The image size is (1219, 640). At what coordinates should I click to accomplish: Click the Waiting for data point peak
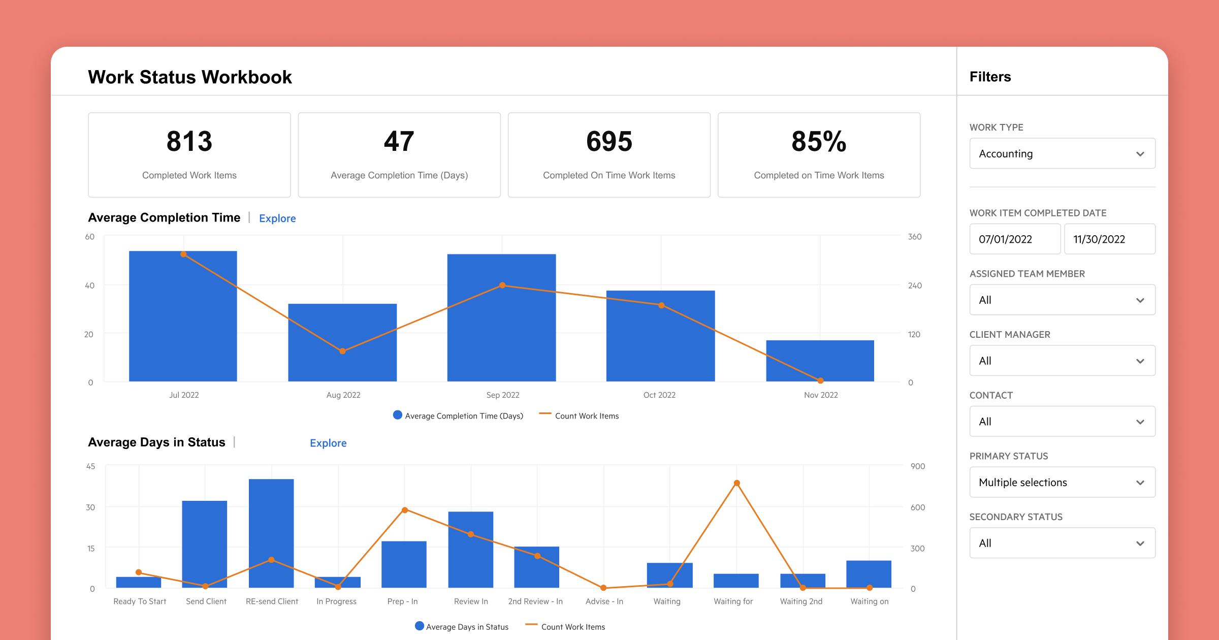coord(736,483)
